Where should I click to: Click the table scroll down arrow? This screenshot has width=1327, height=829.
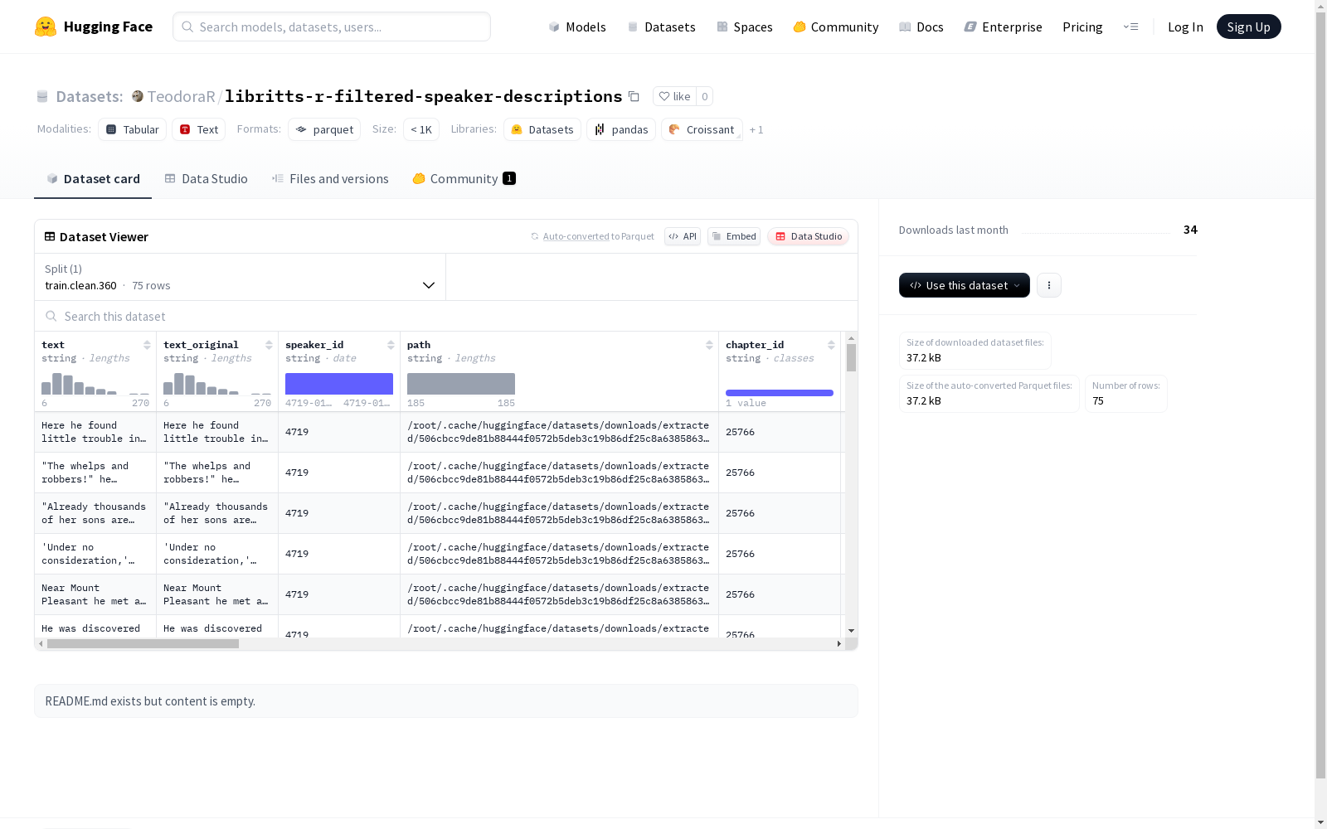(x=851, y=632)
